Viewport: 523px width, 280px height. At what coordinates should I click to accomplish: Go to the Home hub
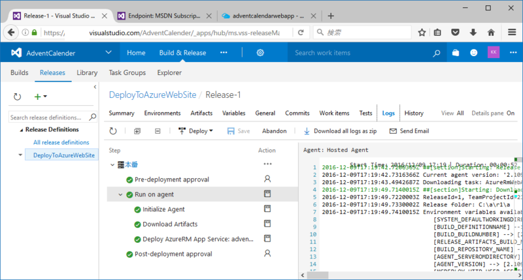(x=136, y=53)
